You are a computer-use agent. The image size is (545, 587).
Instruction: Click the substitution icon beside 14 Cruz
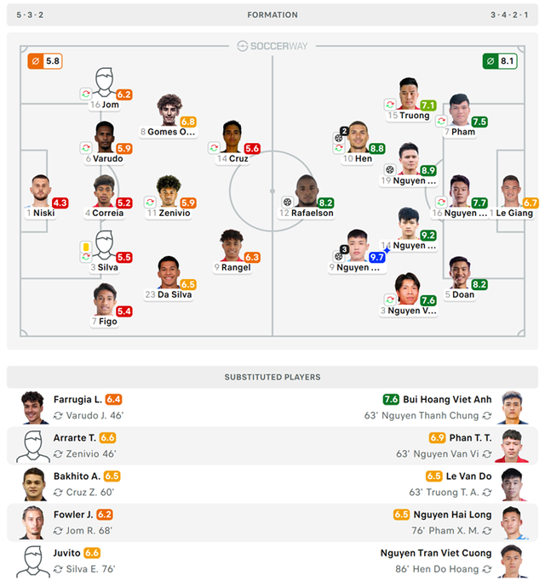point(214,148)
